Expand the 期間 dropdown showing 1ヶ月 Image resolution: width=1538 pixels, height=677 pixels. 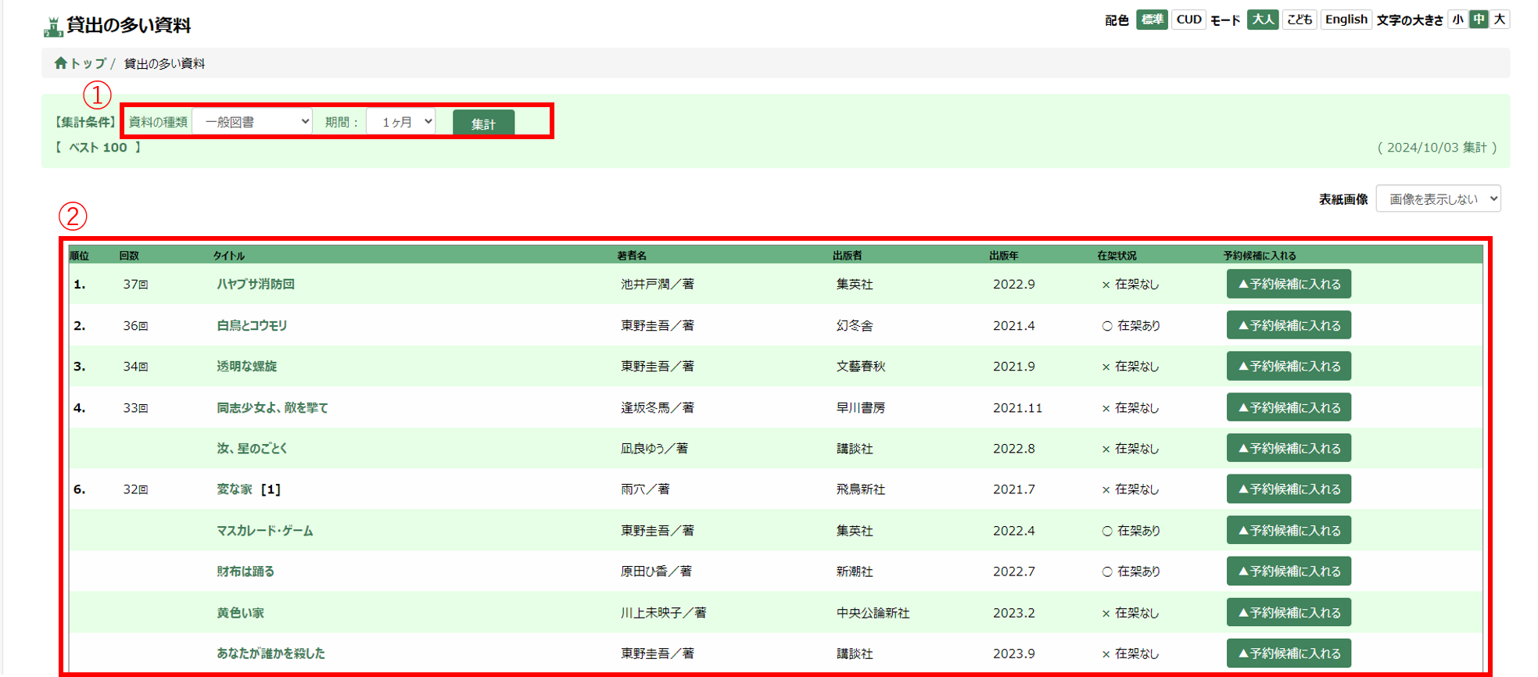coord(402,122)
